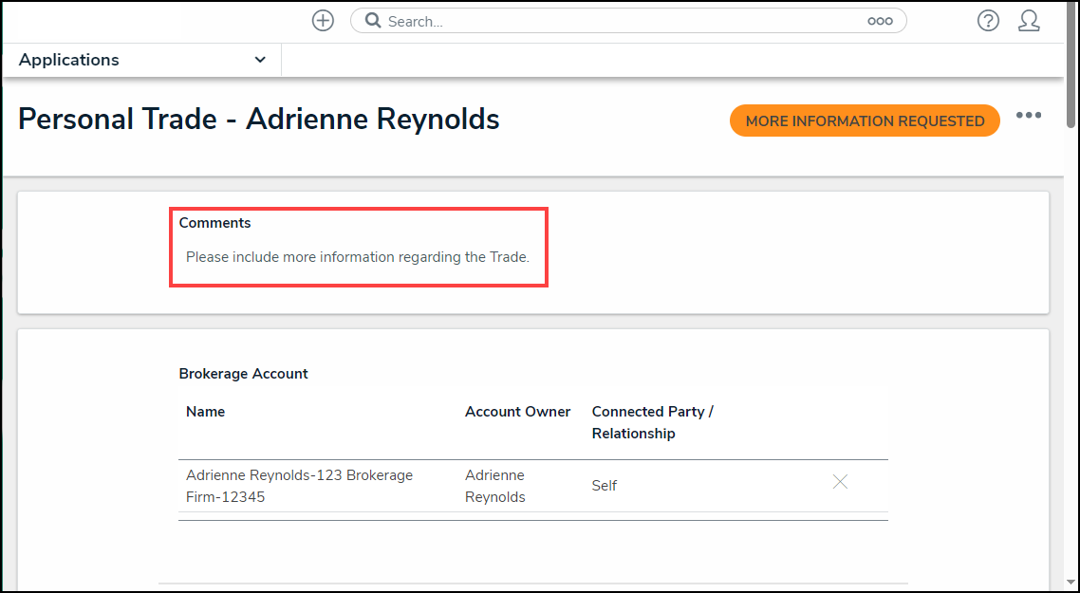The image size is (1080, 593).
Task: Click the plus create-new icon
Action: (x=323, y=21)
